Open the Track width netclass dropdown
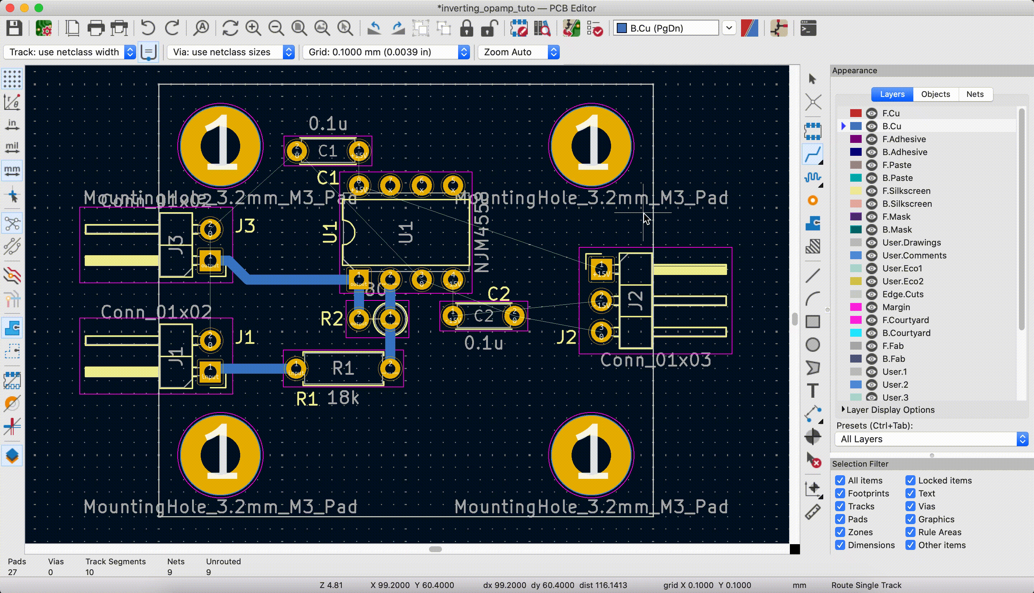The width and height of the screenshot is (1034, 593). point(130,52)
